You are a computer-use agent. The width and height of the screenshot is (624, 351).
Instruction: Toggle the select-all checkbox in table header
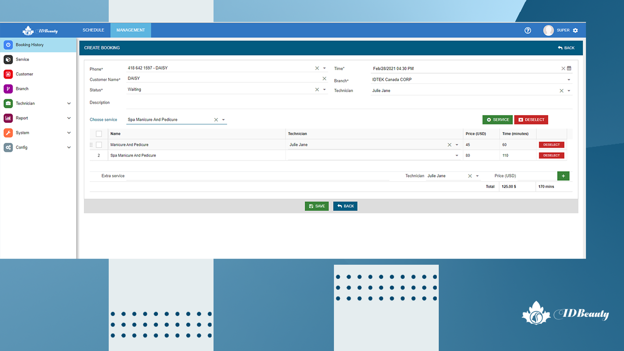(x=99, y=134)
